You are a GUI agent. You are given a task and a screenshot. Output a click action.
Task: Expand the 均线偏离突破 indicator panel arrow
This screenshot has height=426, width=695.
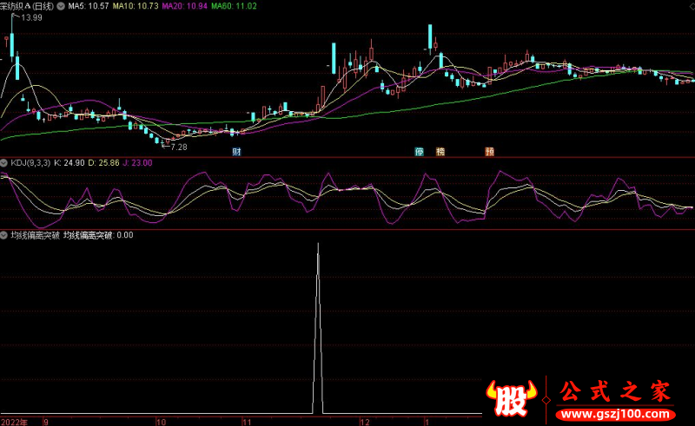(x=4, y=235)
